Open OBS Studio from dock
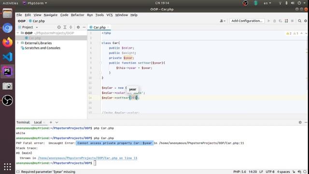 click(x=7, y=101)
